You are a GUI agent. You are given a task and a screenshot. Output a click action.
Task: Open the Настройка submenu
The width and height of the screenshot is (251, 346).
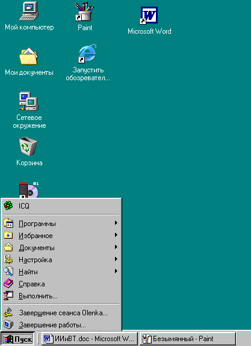tap(61, 260)
